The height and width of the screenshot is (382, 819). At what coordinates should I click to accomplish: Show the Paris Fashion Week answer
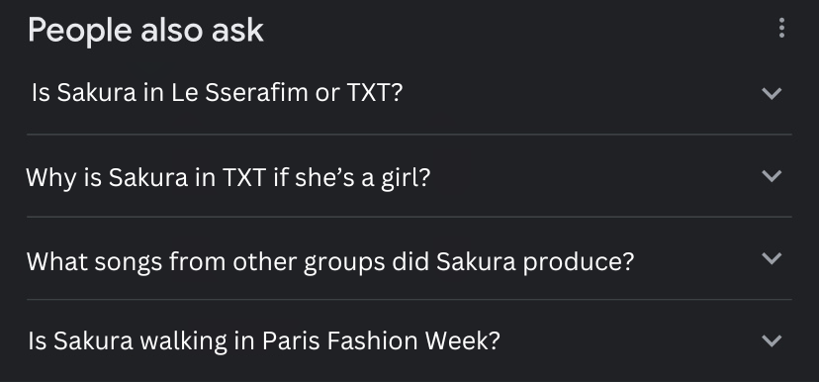click(x=409, y=340)
